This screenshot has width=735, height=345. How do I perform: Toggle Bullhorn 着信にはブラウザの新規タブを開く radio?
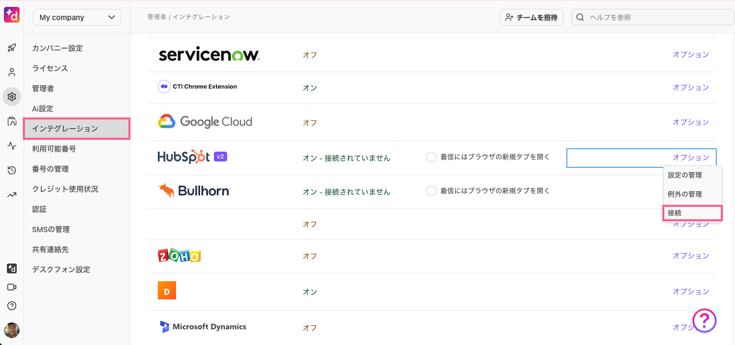431,191
